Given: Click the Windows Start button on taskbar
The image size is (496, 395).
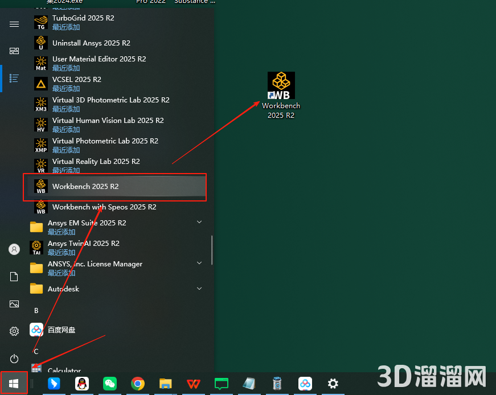Looking at the screenshot, I should point(14,383).
